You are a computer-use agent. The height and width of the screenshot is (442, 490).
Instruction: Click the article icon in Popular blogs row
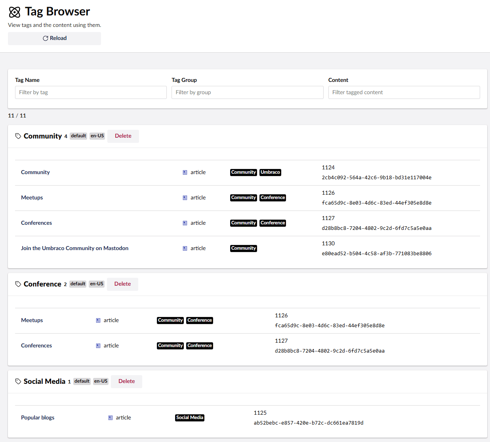[111, 418]
